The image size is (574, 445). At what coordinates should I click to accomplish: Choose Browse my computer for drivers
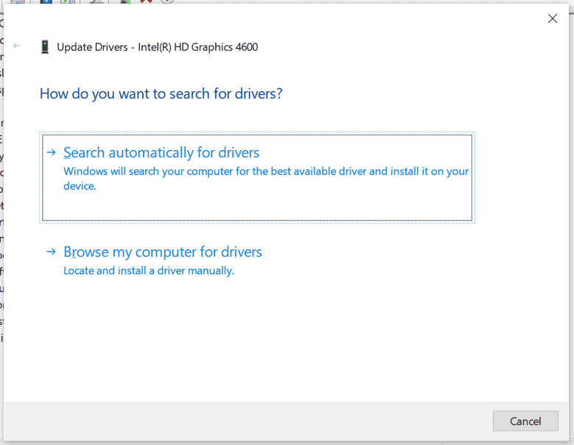tap(163, 252)
